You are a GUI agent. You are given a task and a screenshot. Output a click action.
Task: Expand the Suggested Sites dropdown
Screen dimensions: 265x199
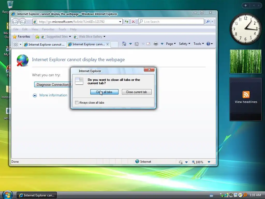pyautogui.click(x=70, y=37)
